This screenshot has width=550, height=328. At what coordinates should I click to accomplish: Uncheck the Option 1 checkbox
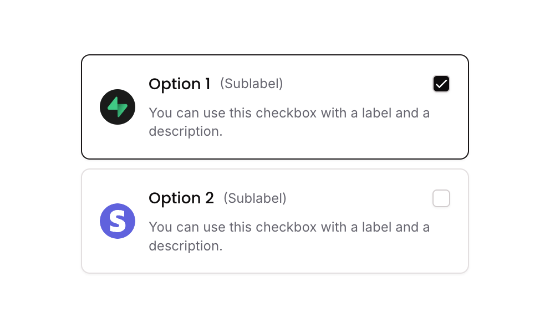point(441,84)
